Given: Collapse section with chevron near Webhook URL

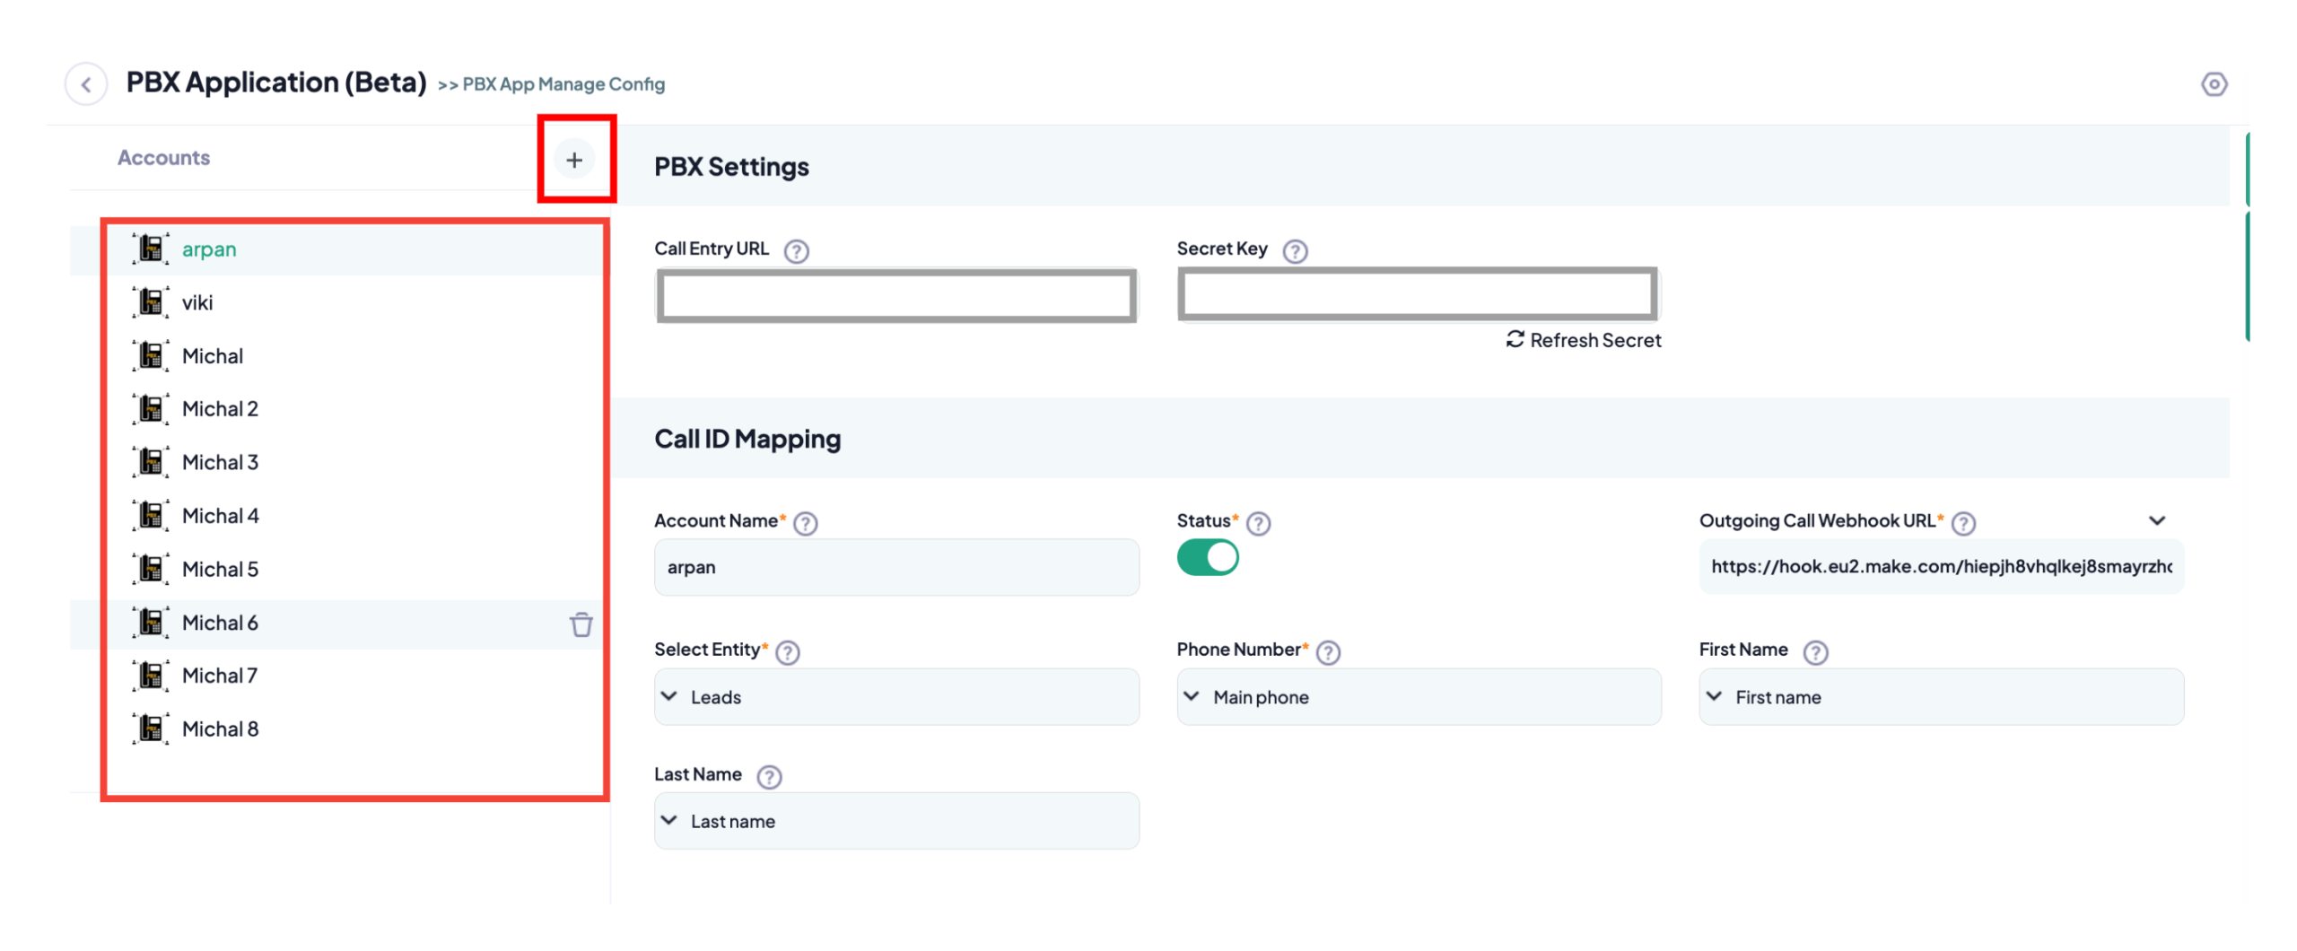Looking at the screenshot, I should [x=2157, y=520].
